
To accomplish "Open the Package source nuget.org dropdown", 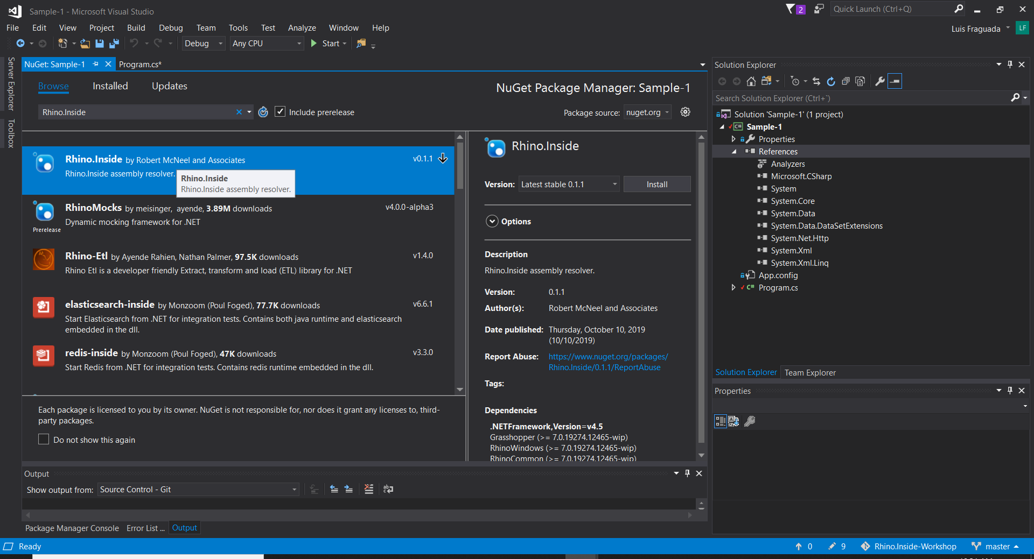I will (647, 112).
